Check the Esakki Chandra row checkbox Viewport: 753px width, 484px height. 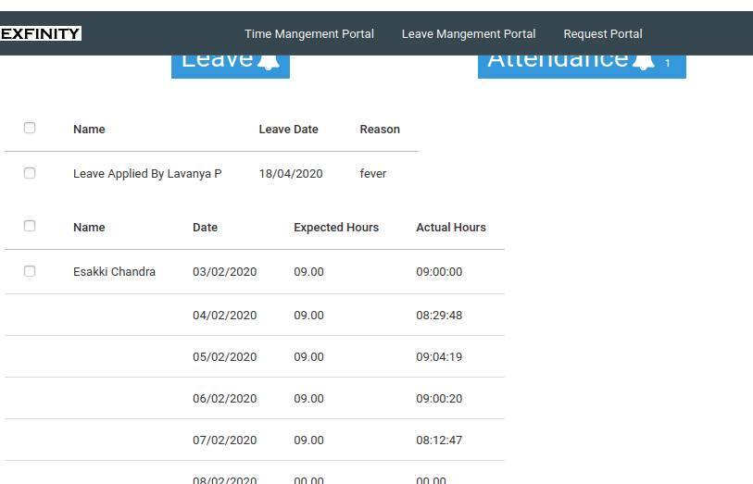(x=30, y=271)
